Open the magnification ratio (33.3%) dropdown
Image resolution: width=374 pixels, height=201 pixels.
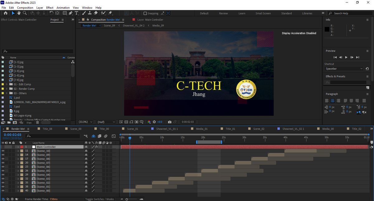tap(85, 122)
